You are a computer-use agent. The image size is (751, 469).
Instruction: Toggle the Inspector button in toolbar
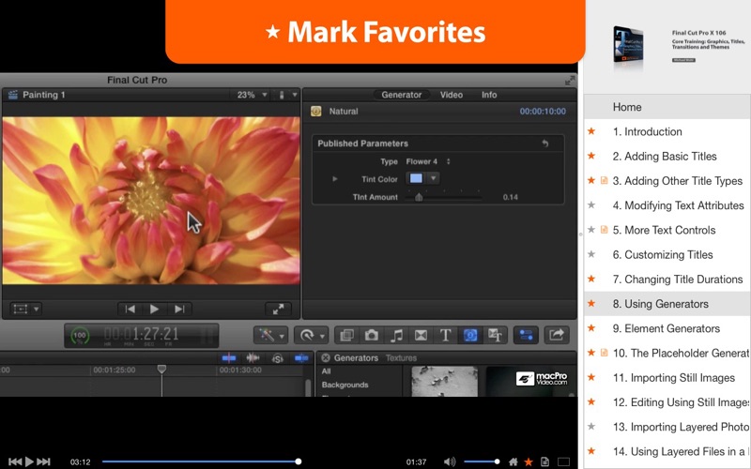[526, 335]
